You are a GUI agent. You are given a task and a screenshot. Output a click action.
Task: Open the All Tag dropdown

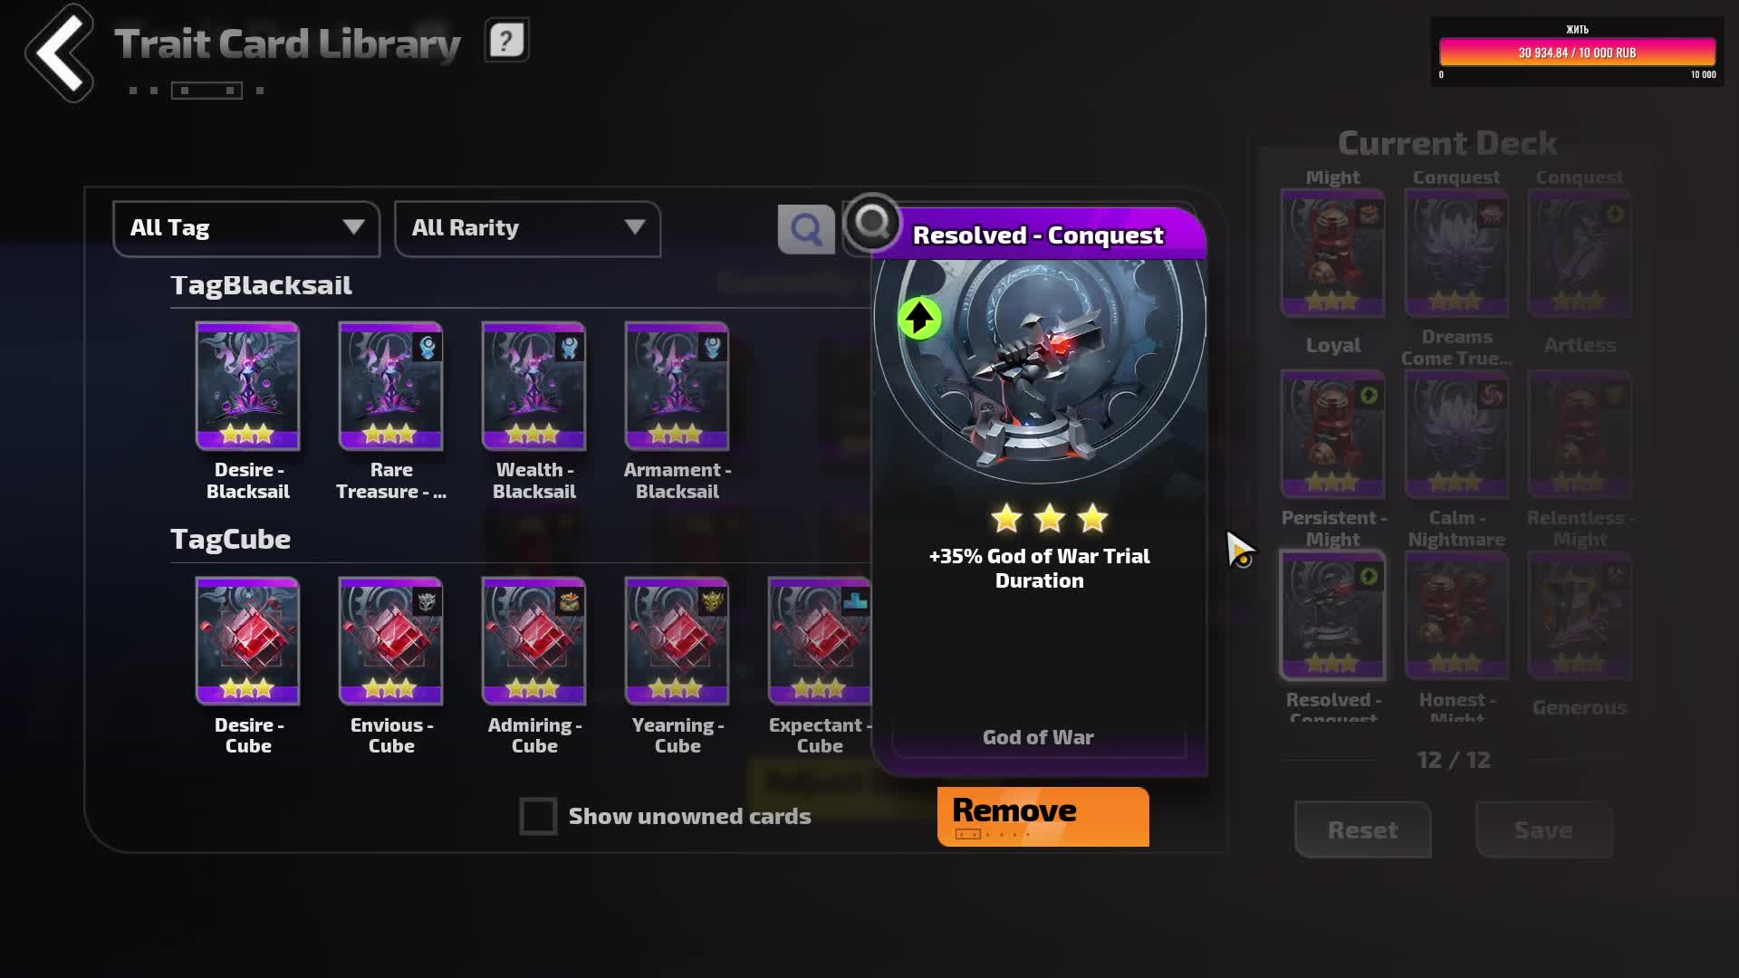click(x=246, y=228)
